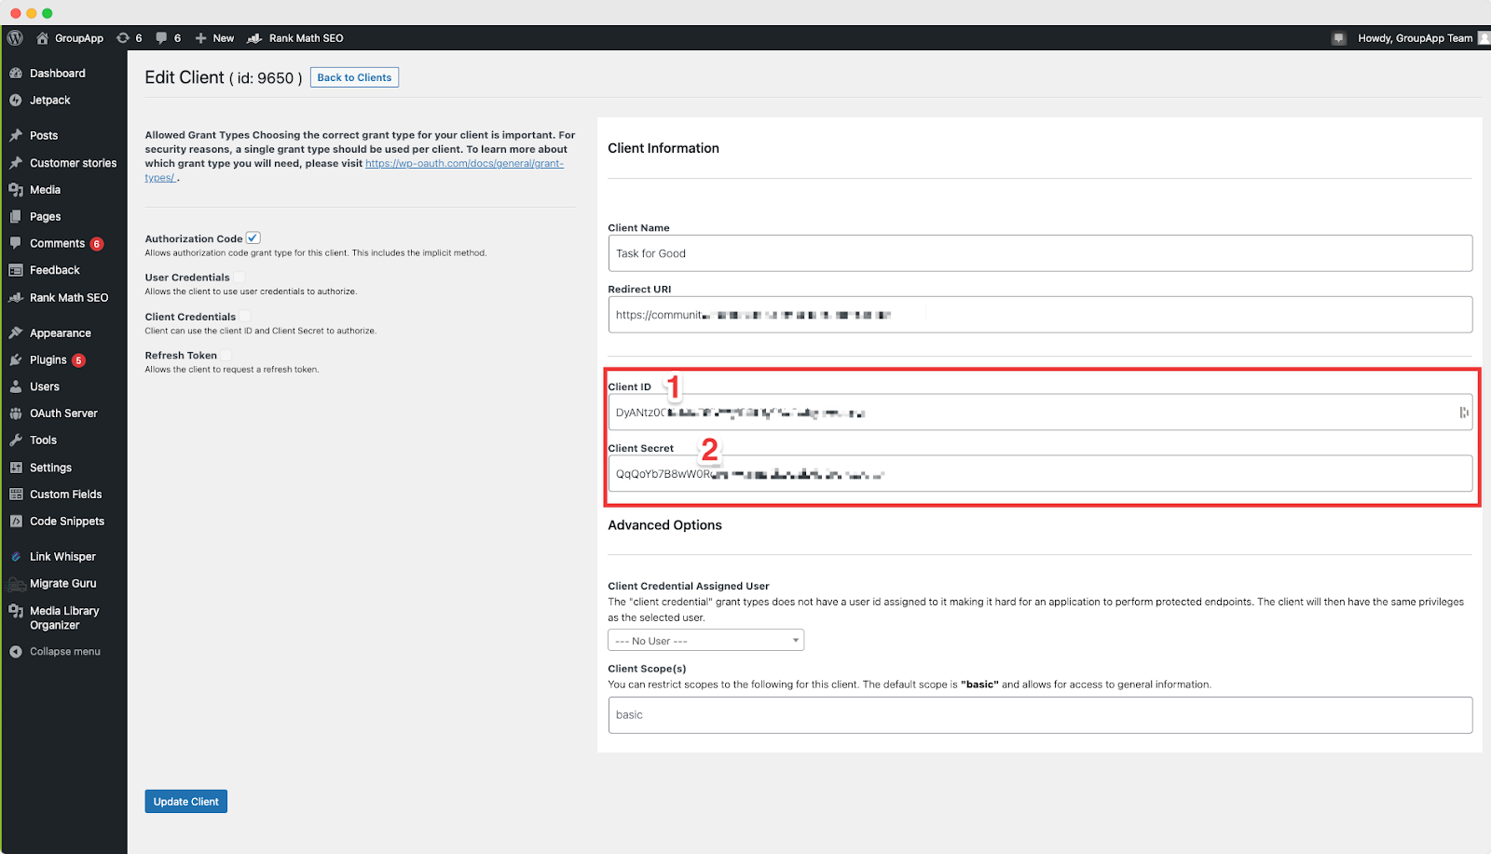Click the Users person icon
This screenshot has height=854, width=1491.
coord(16,386)
